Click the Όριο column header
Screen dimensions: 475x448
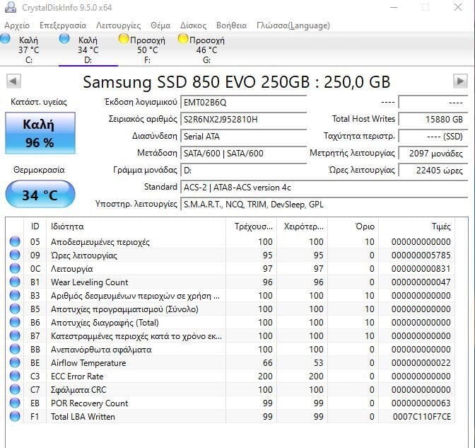pos(353,226)
